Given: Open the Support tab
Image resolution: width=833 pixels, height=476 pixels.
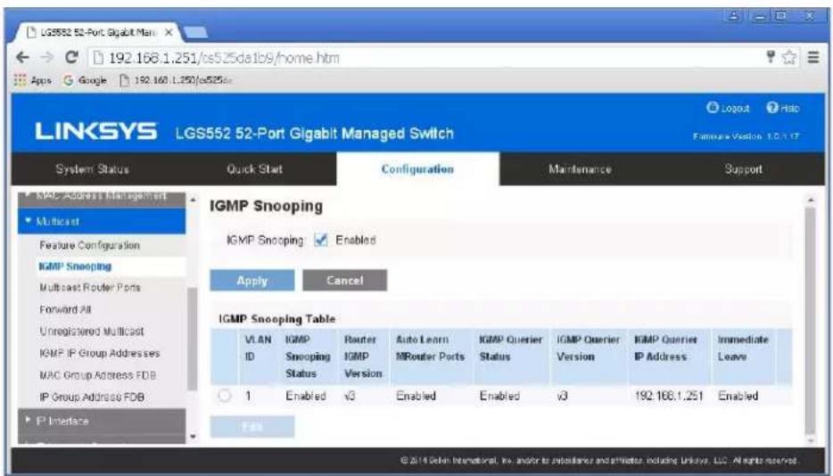Looking at the screenshot, I should 743,169.
